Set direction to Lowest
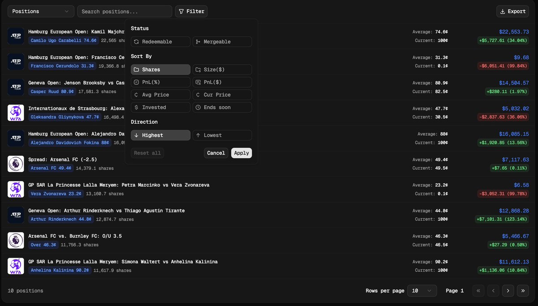Viewport: 538px width, 306px height. coord(222,135)
